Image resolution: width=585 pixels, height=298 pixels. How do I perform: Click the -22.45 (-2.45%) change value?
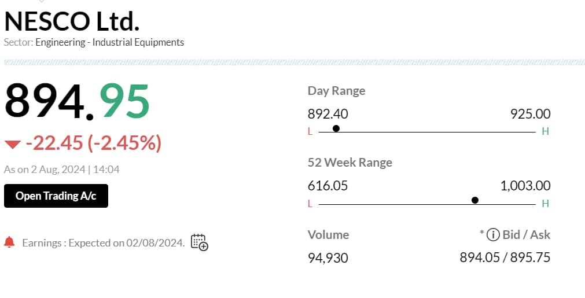pos(94,143)
